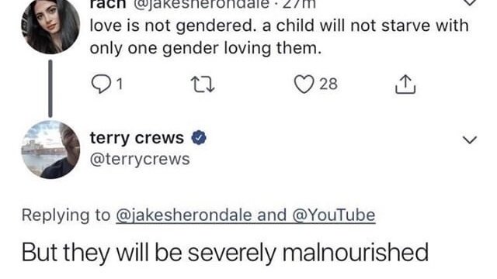The height and width of the screenshot is (279, 497).
Task: Open the @terrycrews handle
Action: (x=140, y=159)
